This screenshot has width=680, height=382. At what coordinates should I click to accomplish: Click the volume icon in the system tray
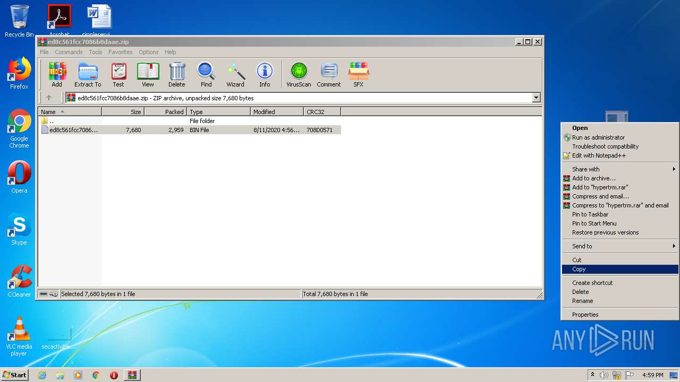(604, 375)
